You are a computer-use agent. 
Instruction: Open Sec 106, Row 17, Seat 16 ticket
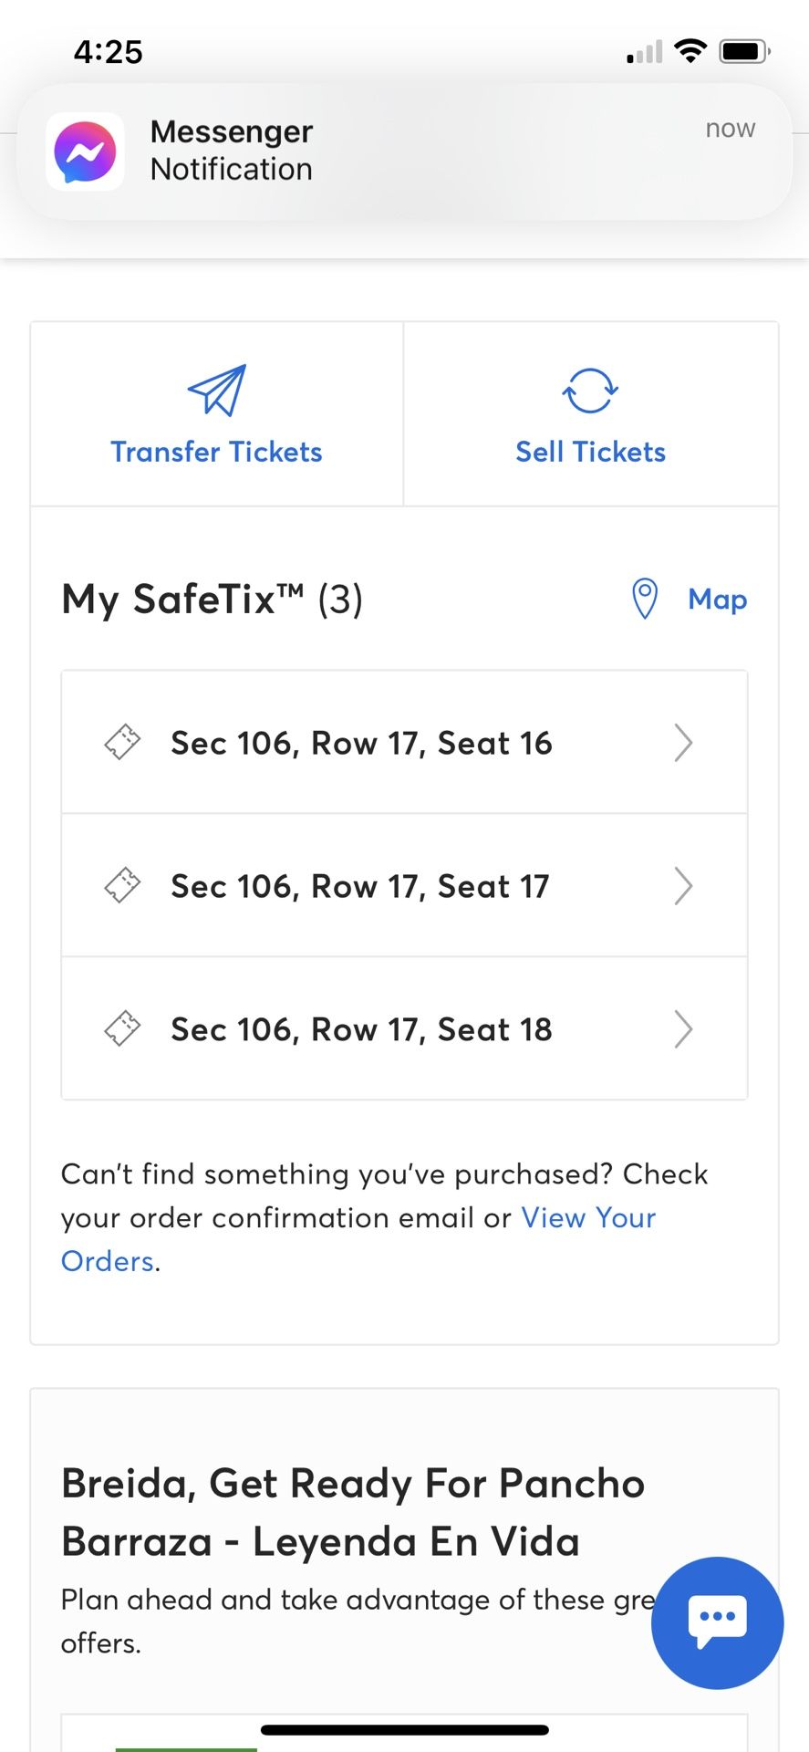coord(404,743)
